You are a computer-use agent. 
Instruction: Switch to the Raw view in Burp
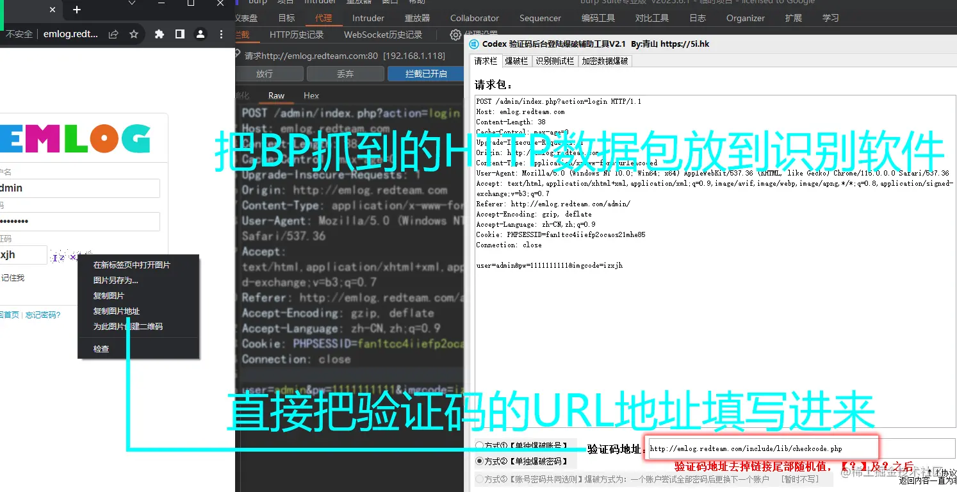277,95
